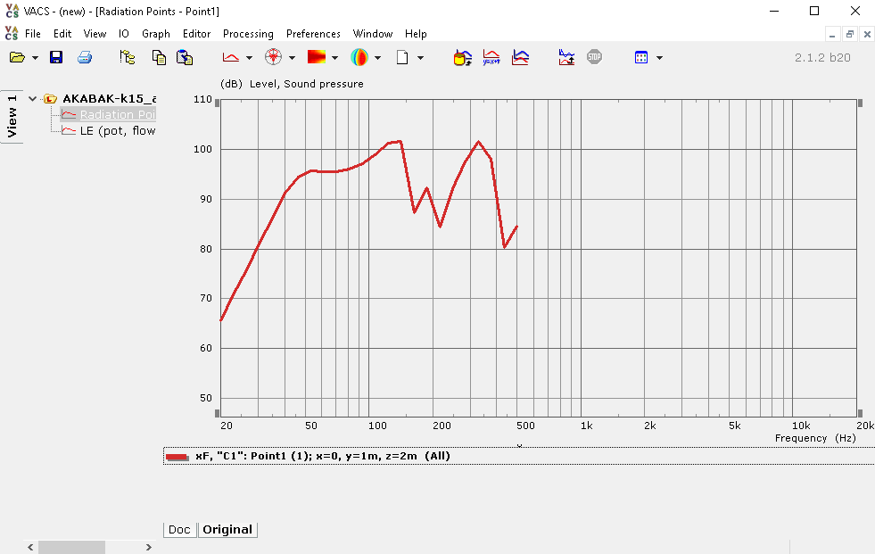
Task: Select the rainbow balloon plot icon
Action: coord(359,57)
